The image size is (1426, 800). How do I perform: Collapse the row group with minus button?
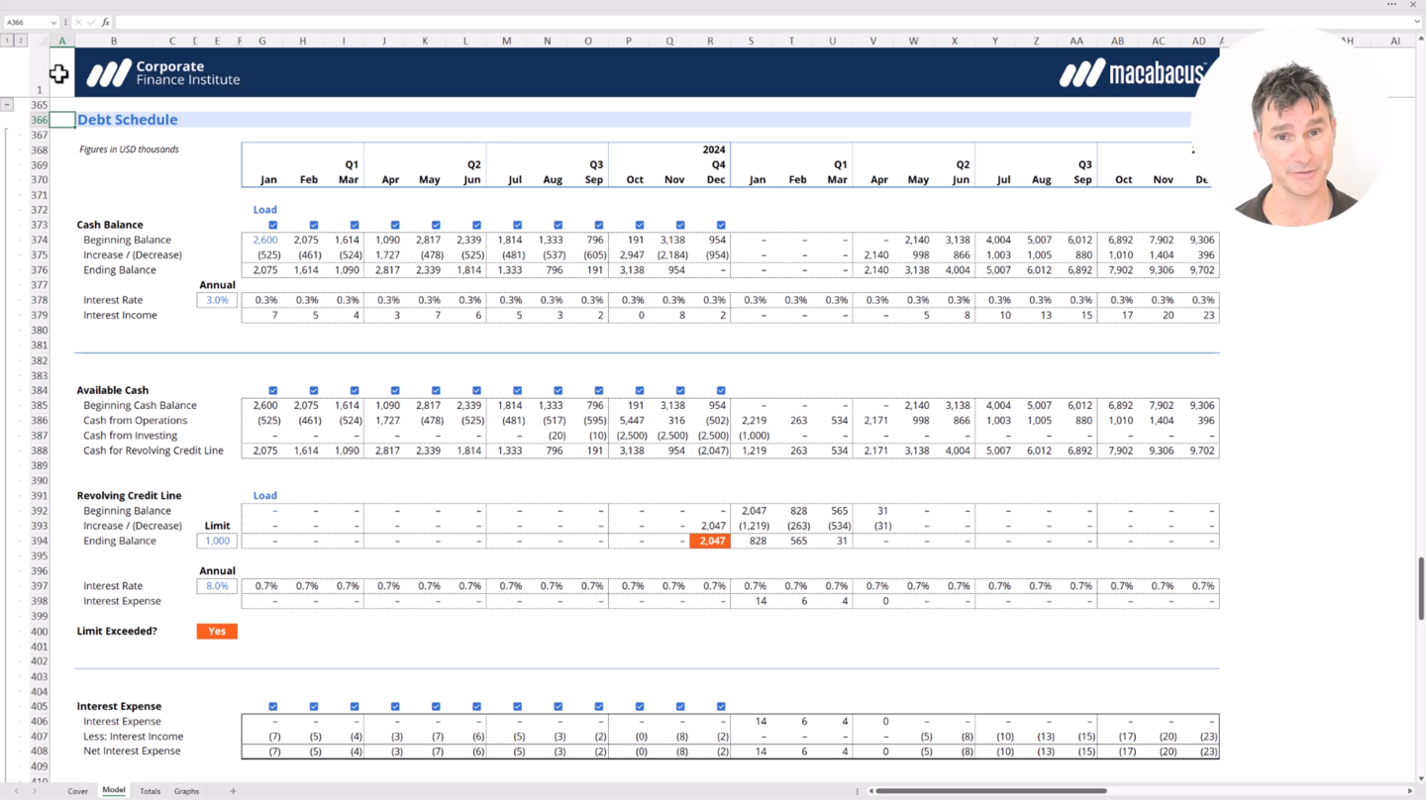point(7,104)
